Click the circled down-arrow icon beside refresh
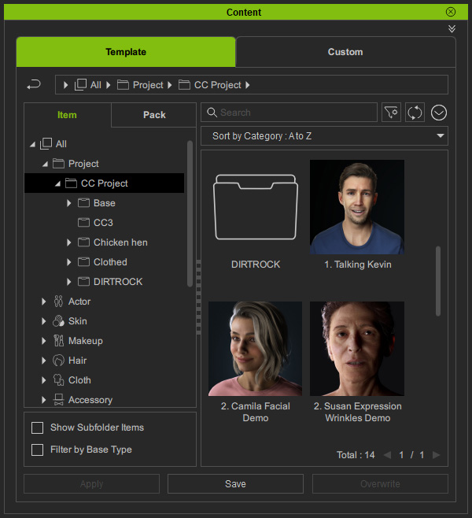The width and height of the screenshot is (472, 518). coord(439,113)
